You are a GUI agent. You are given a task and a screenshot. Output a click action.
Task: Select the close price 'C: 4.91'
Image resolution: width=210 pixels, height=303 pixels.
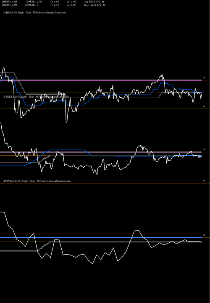(55, 5)
